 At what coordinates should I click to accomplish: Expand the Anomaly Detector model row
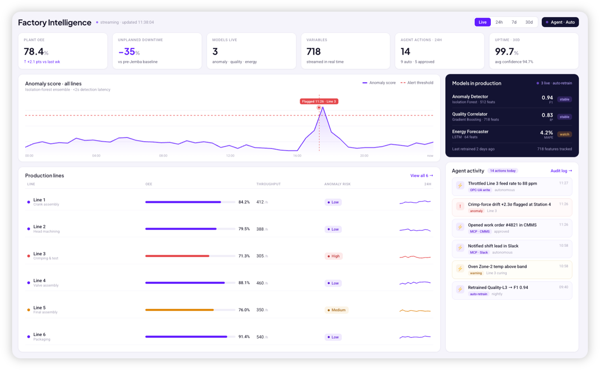point(512,99)
